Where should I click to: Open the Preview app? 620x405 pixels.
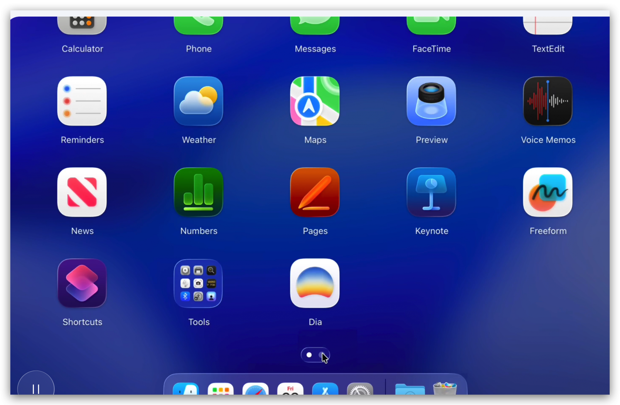[x=431, y=101]
